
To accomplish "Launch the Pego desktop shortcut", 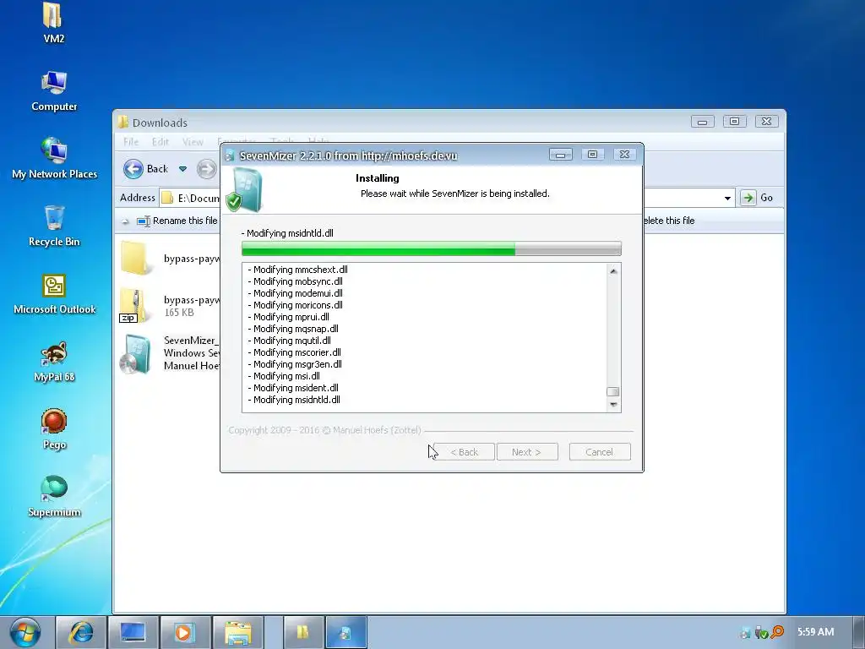I will coord(53,429).
